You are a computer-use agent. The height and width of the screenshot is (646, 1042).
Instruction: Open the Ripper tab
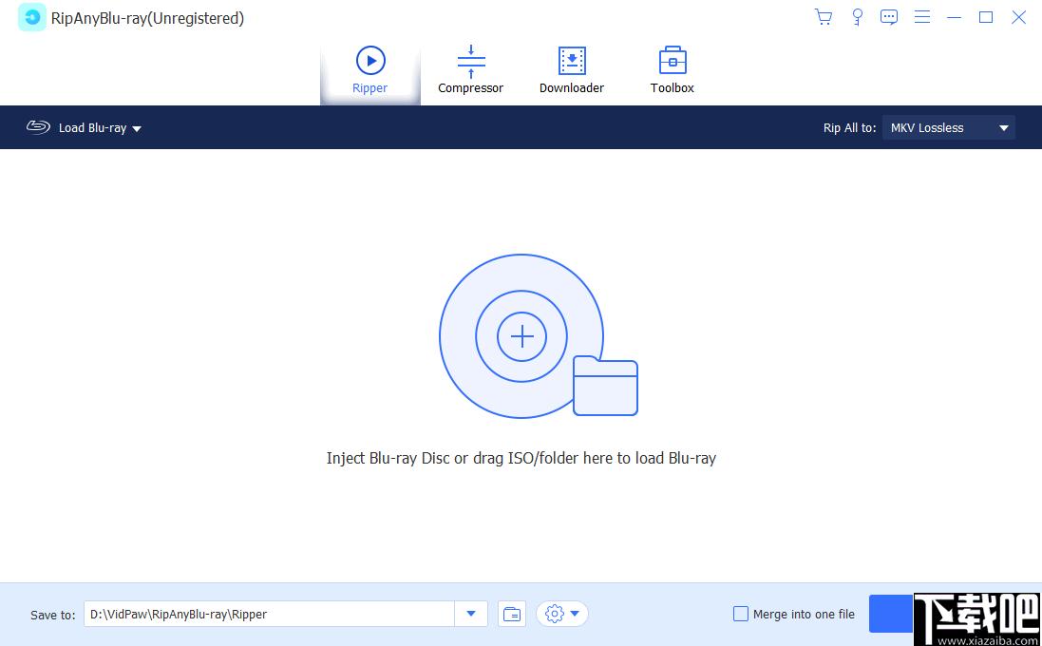(x=370, y=70)
